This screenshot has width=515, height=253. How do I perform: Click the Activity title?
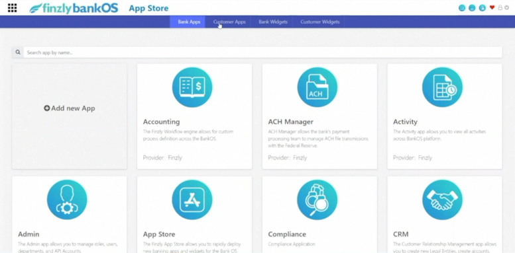click(405, 122)
